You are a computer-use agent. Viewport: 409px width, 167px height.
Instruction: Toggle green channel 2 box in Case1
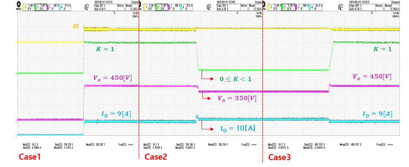40,7
